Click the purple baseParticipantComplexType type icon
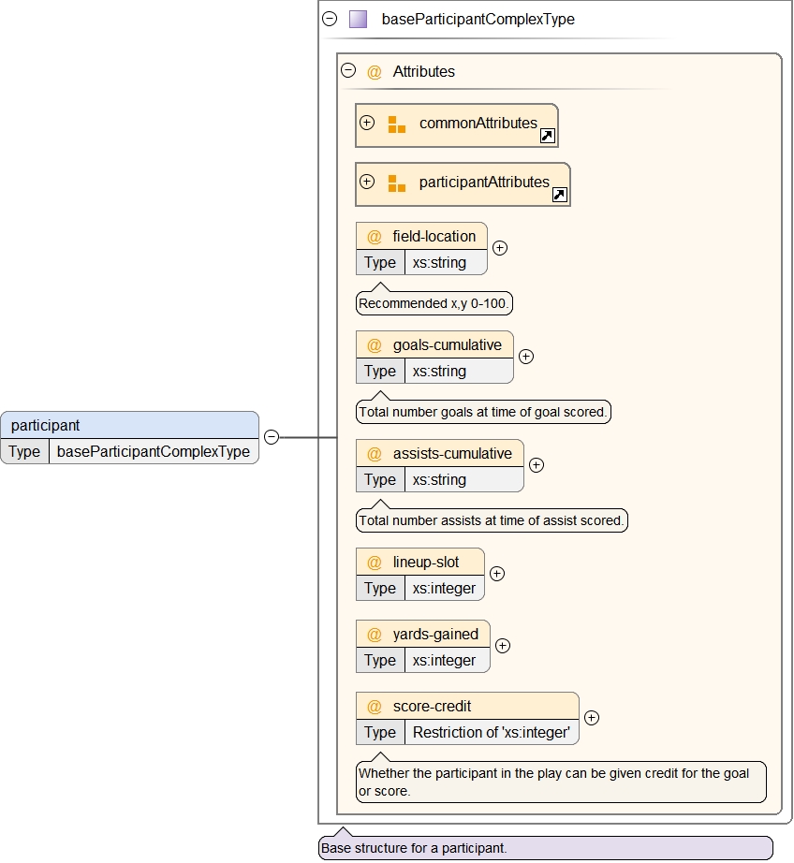The height and width of the screenshot is (863, 794). point(358,19)
